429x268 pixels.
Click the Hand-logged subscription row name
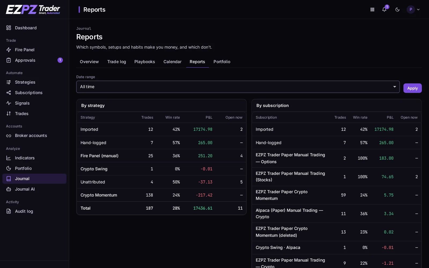point(268,143)
